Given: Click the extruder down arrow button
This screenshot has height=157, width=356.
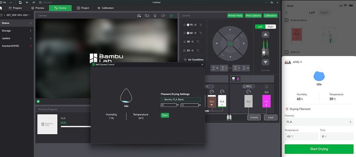Looking at the screenshot, I should pos(265,62).
